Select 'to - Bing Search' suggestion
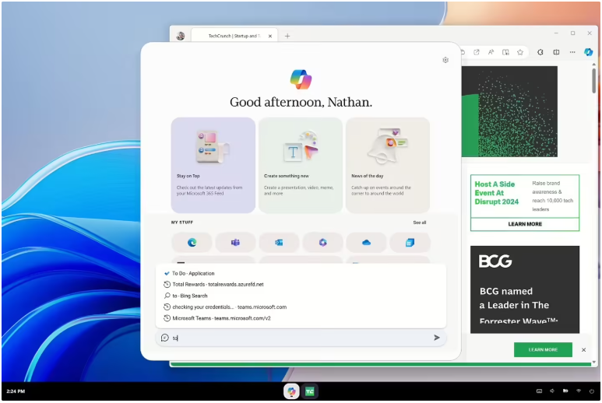The image size is (602, 403). pyautogui.click(x=301, y=296)
